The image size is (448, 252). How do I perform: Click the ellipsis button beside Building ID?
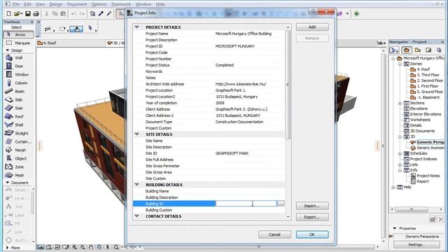(x=281, y=204)
